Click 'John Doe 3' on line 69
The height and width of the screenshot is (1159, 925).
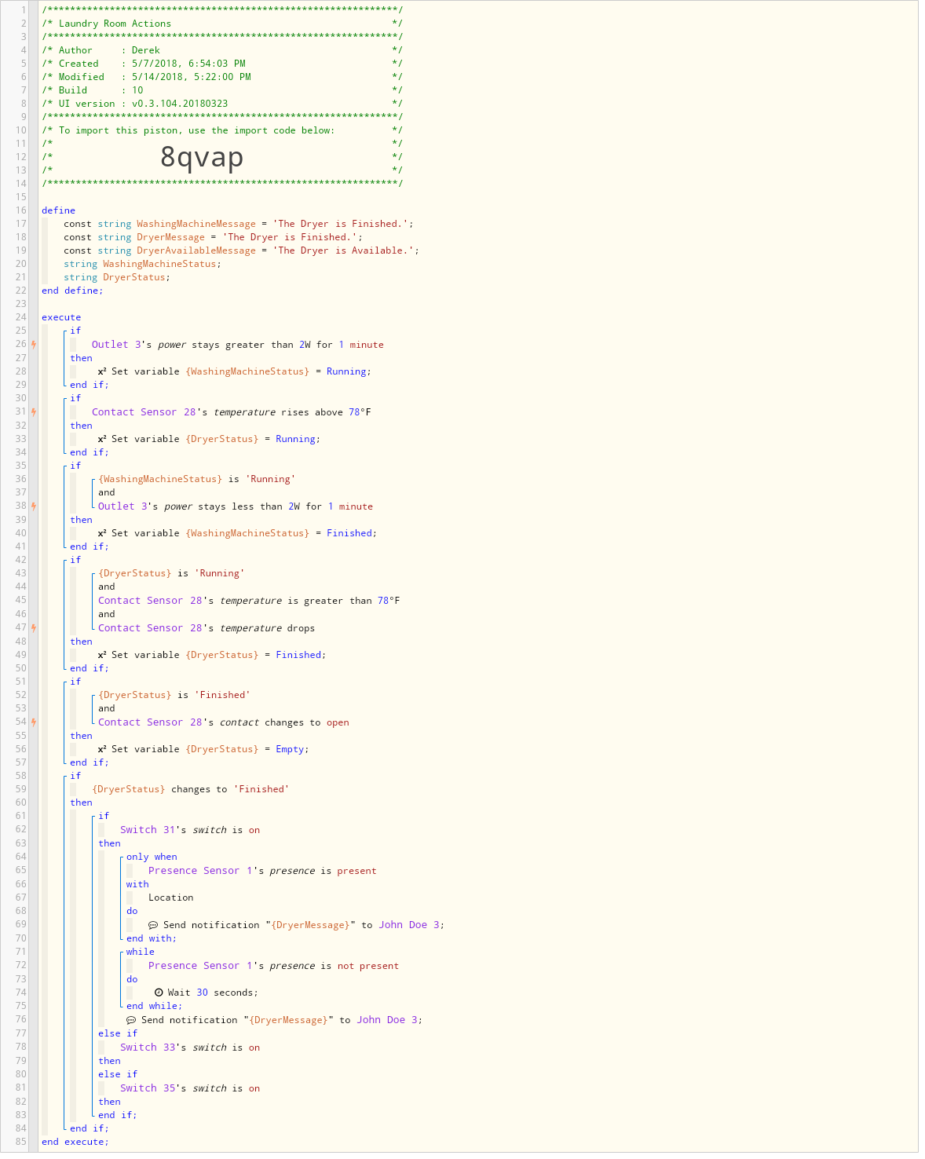click(x=409, y=925)
